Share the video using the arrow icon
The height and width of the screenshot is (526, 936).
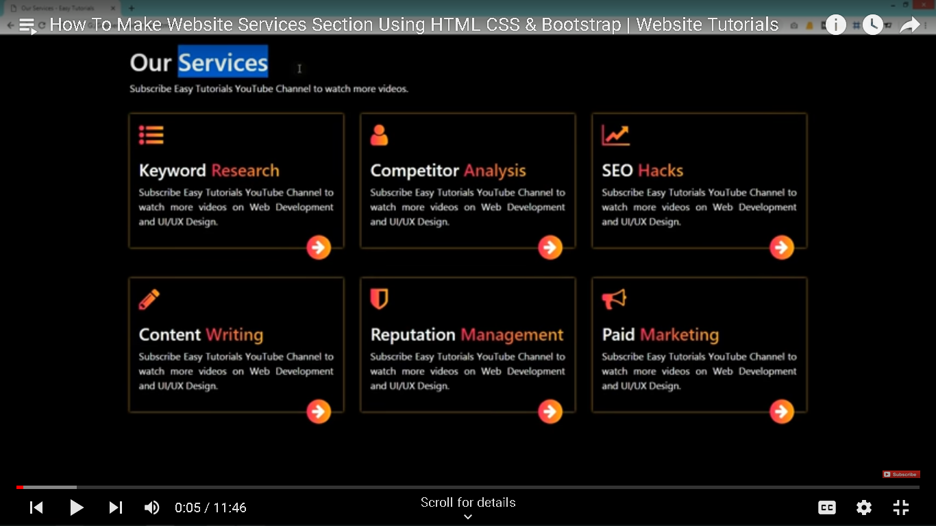pos(910,25)
